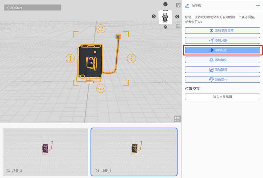The width and height of the screenshot is (263, 178).
Task: Rotate view down with bottom chevron
Action: (x=166, y=27)
